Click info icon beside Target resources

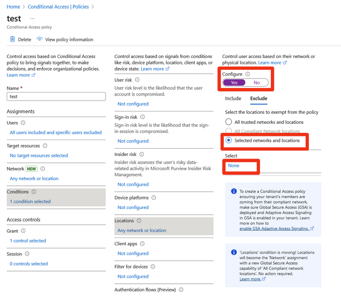coord(45,146)
